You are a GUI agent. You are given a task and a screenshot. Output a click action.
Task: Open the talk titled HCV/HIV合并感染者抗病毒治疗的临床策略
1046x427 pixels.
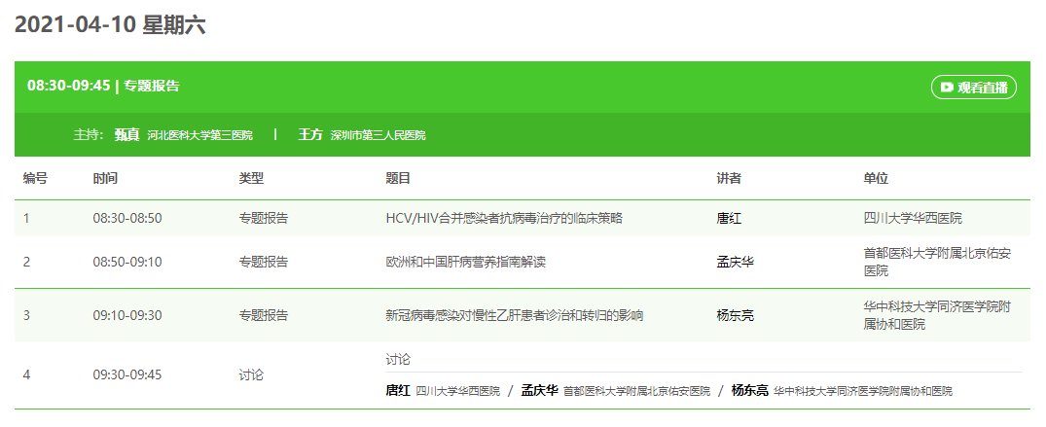(503, 218)
